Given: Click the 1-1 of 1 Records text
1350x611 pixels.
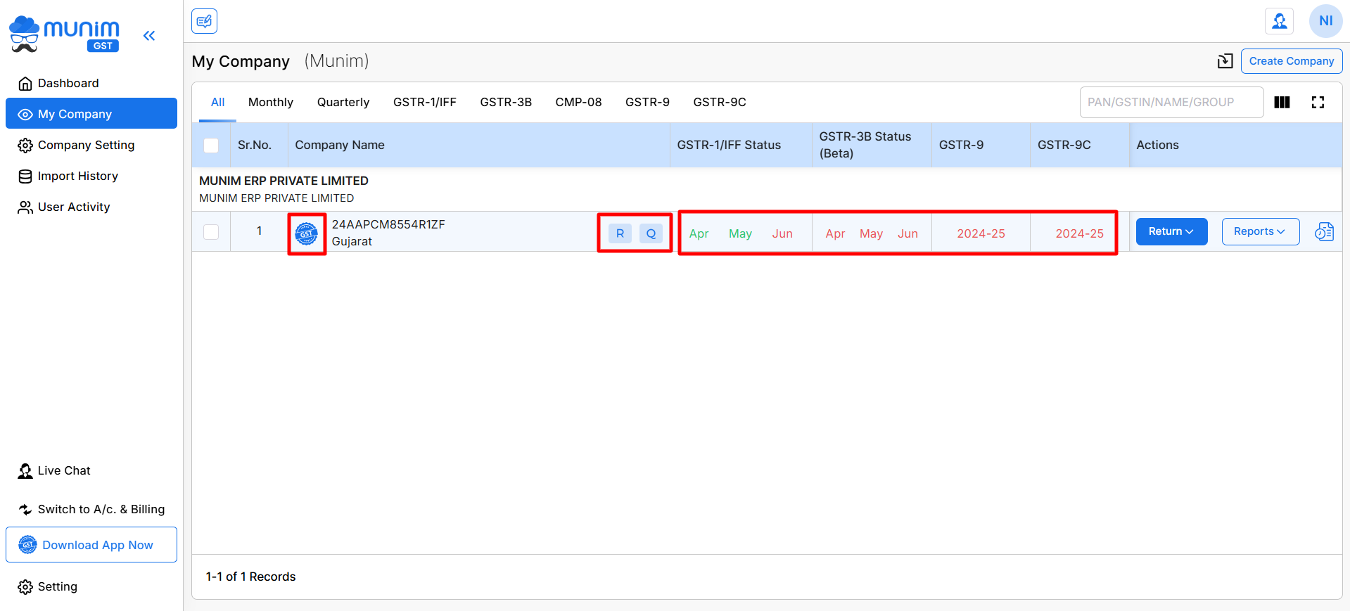Looking at the screenshot, I should [x=250, y=577].
